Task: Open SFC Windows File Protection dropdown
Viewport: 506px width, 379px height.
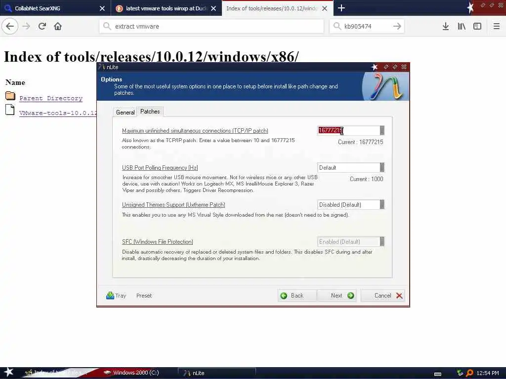Action: (x=382, y=241)
